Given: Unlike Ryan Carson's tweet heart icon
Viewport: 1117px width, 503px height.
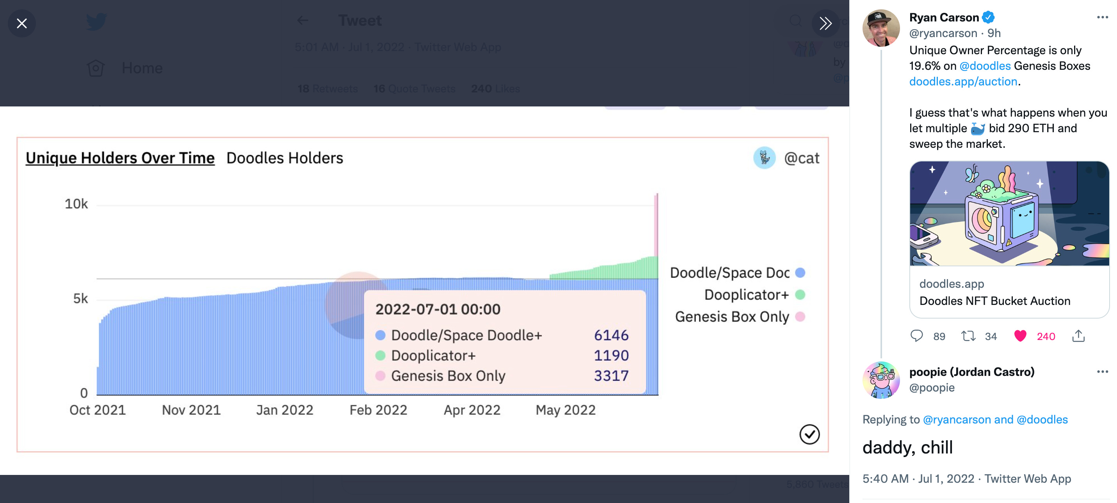Looking at the screenshot, I should click(x=1020, y=336).
